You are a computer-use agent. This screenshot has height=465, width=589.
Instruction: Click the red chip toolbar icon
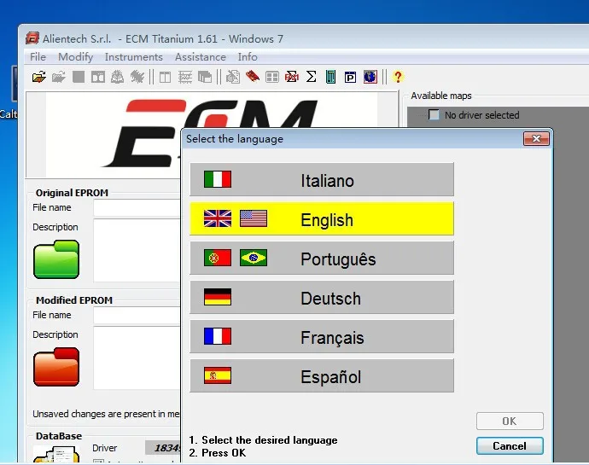click(253, 77)
